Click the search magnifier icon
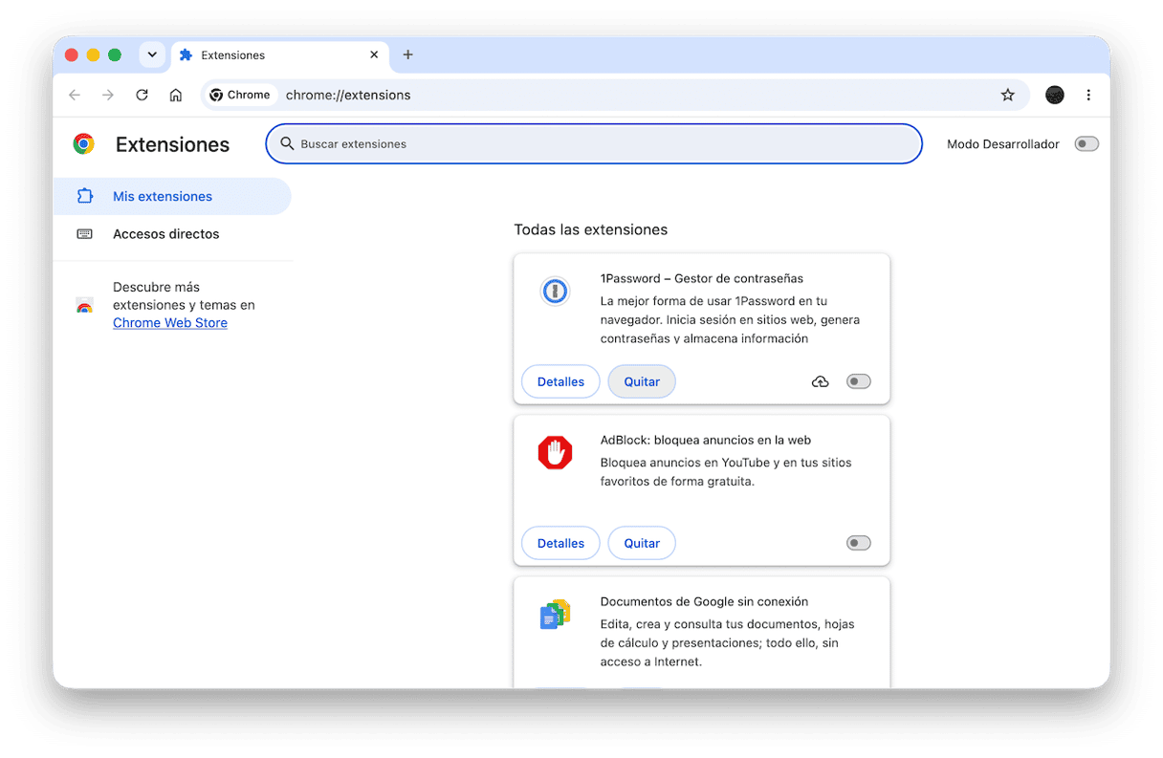The height and width of the screenshot is (758, 1163). coord(287,143)
